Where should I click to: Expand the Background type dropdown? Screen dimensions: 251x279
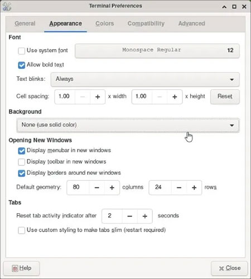(128, 125)
